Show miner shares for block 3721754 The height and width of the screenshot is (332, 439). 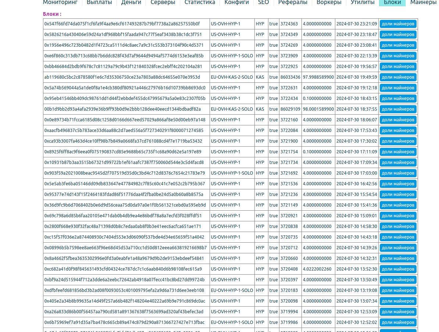click(x=398, y=152)
